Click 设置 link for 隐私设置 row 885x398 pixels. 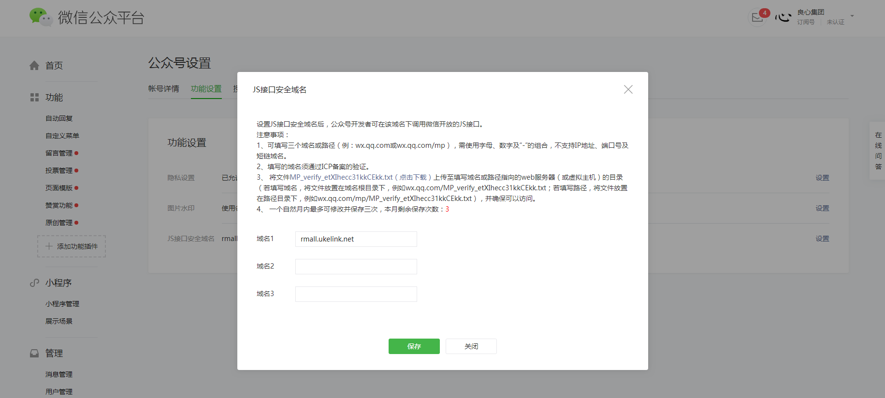822,178
